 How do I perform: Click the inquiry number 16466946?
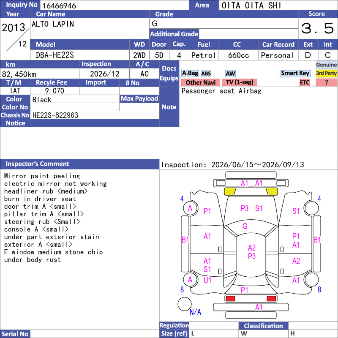(x=59, y=5)
